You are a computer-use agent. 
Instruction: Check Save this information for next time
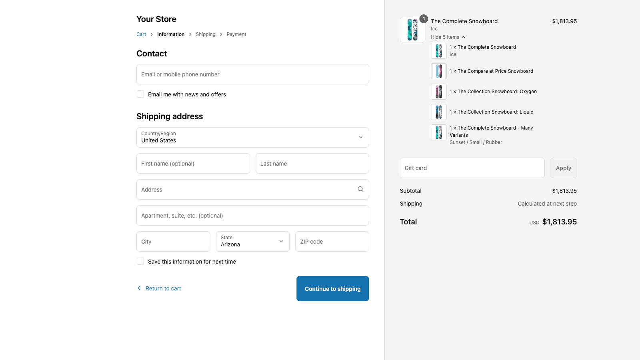pos(140,261)
